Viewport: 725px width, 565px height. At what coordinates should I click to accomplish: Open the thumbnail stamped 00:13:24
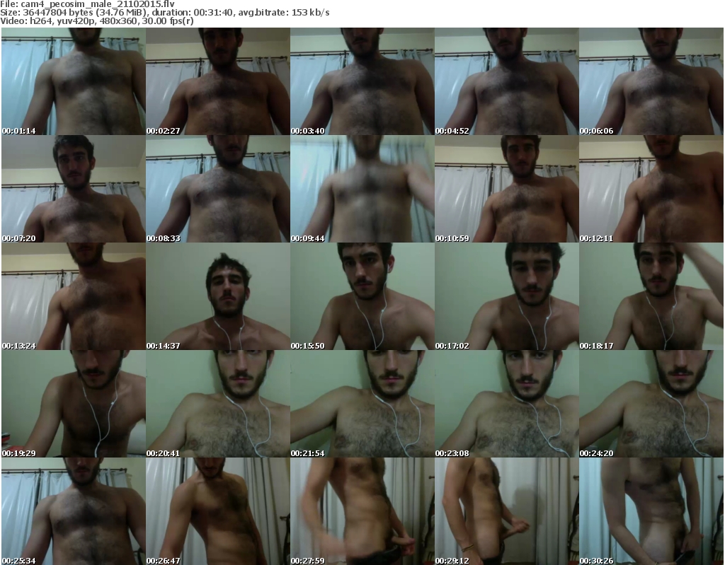(x=74, y=296)
